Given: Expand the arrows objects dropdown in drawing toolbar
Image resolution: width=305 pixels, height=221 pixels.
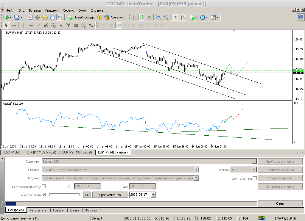Looking at the screenshot, I should [94, 26].
